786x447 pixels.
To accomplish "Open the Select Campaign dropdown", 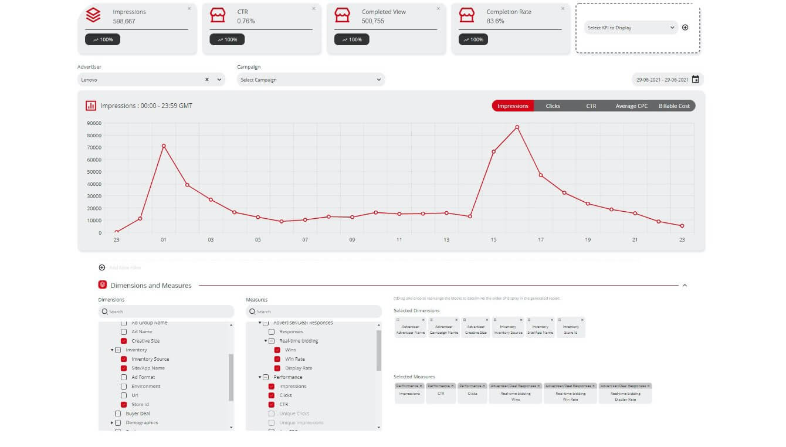I will 310,80.
